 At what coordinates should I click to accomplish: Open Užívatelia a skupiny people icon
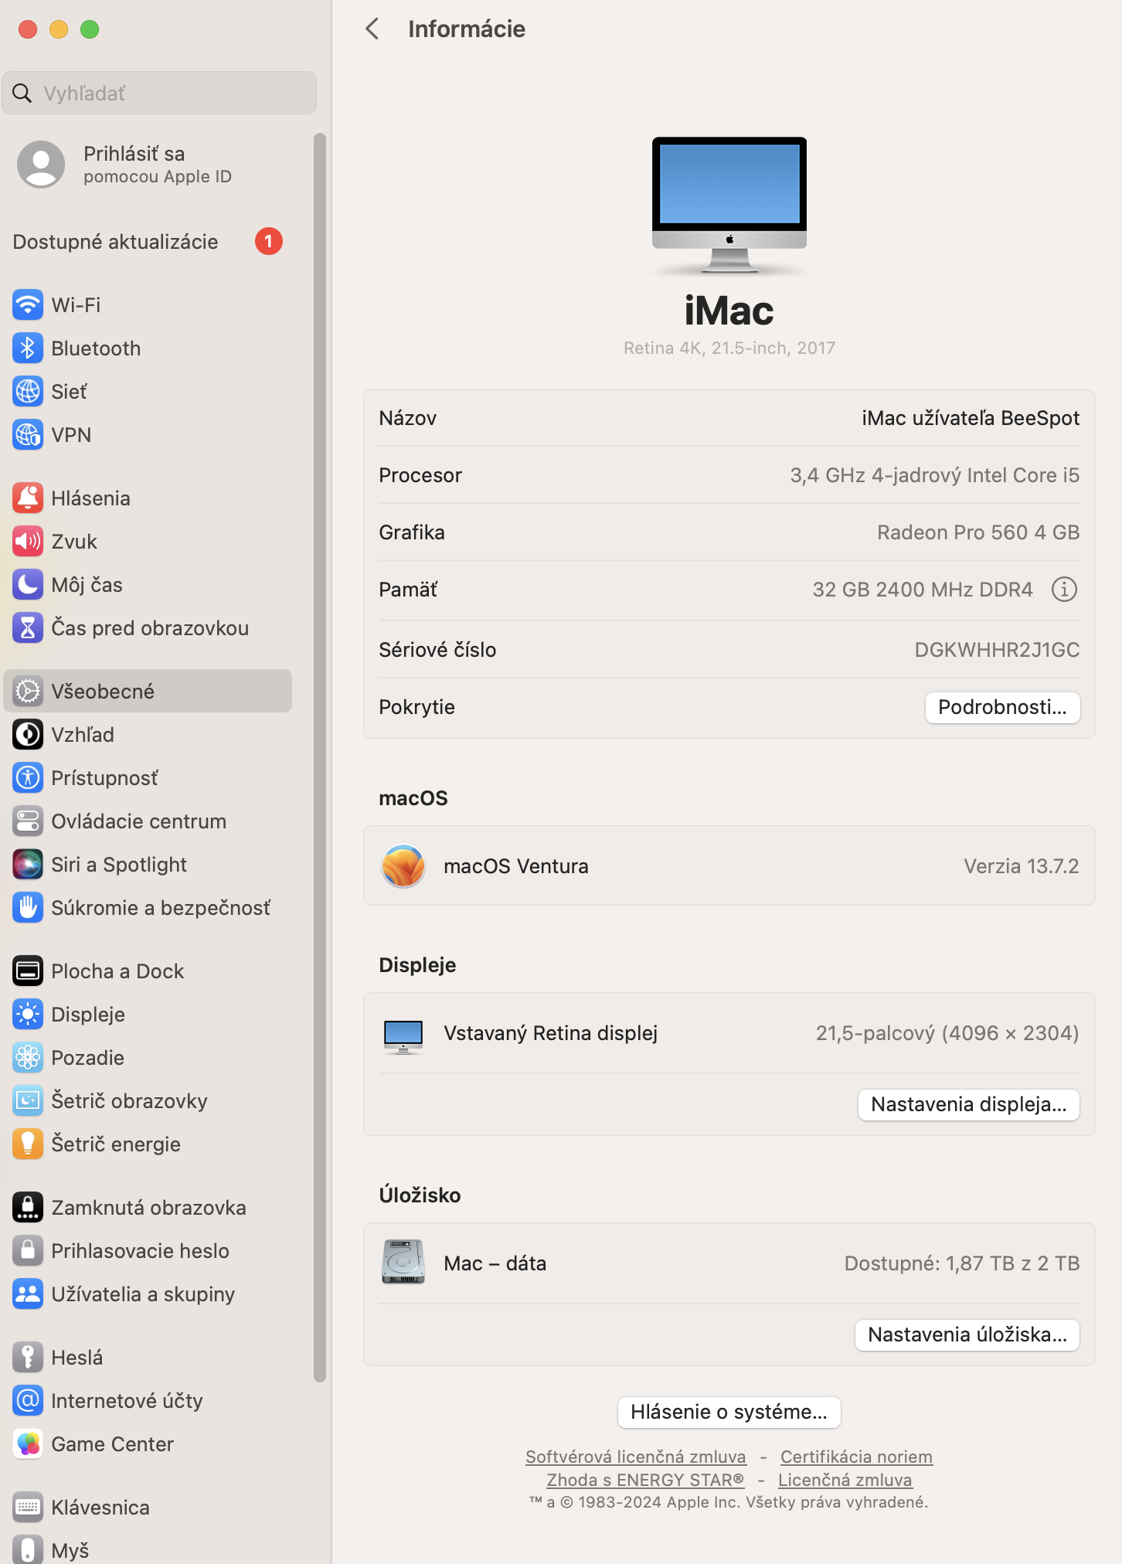pos(28,1294)
